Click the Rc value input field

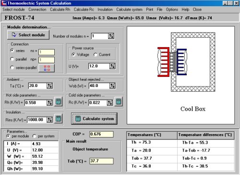click(98, 103)
